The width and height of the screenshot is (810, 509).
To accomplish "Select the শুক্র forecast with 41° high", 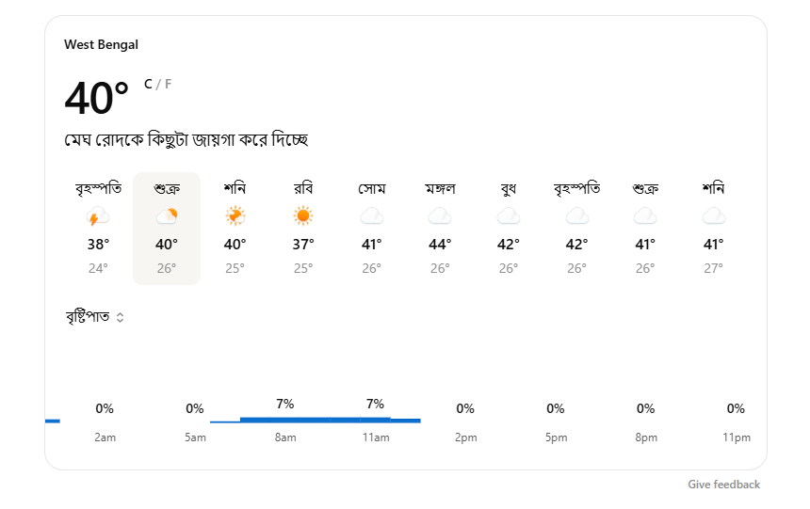I will (x=645, y=228).
